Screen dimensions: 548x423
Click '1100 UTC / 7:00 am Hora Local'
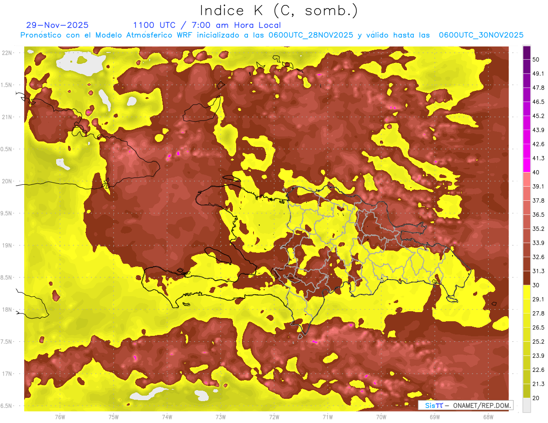[207, 25]
